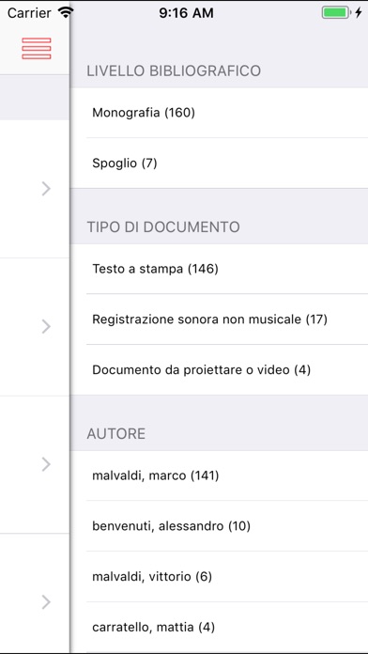This screenshot has width=368, height=654.
Task: Open the second result chevron arrow
Action: point(46,327)
